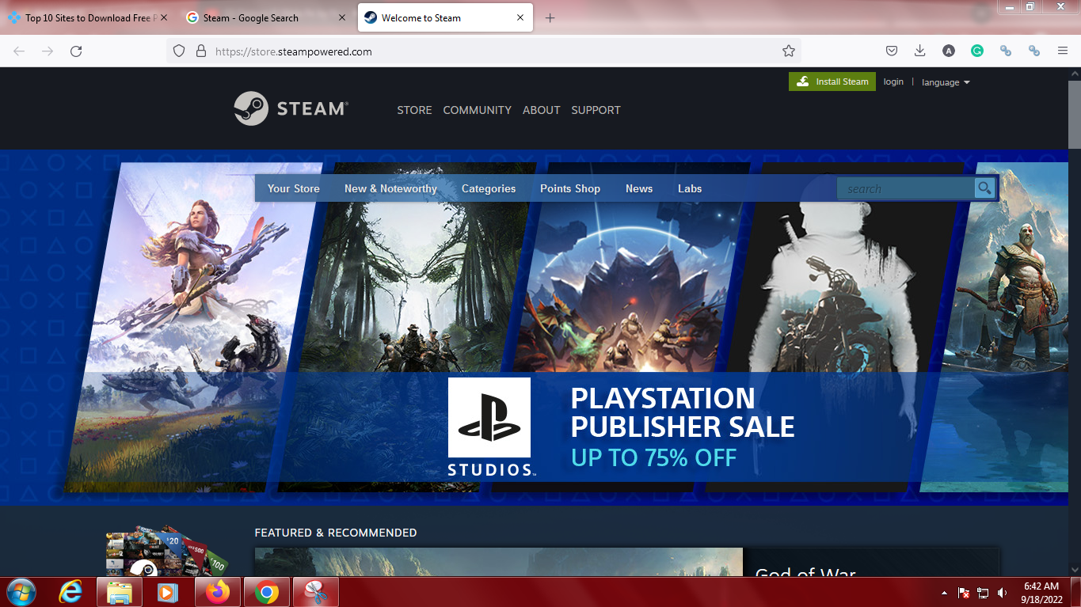Switch to Firefox on the taskbar
1081x607 pixels.
click(x=218, y=592)
